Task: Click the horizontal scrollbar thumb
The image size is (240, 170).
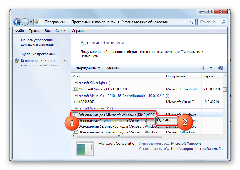Action: coord(119,136)
